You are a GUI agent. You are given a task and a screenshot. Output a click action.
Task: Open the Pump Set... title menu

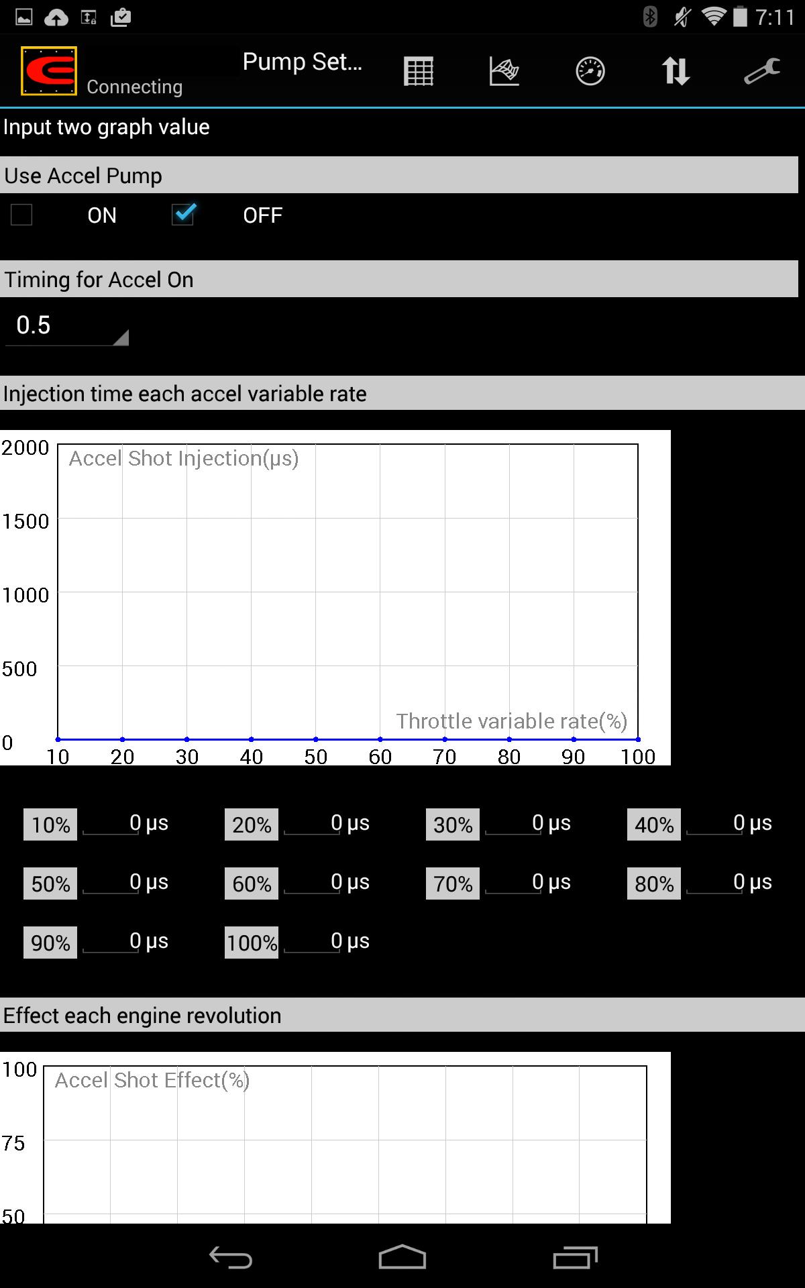(x=302, y=62)
